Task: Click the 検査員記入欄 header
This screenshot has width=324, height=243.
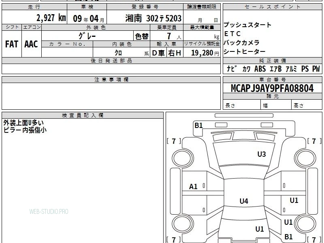Action: [x=83, y=115]
